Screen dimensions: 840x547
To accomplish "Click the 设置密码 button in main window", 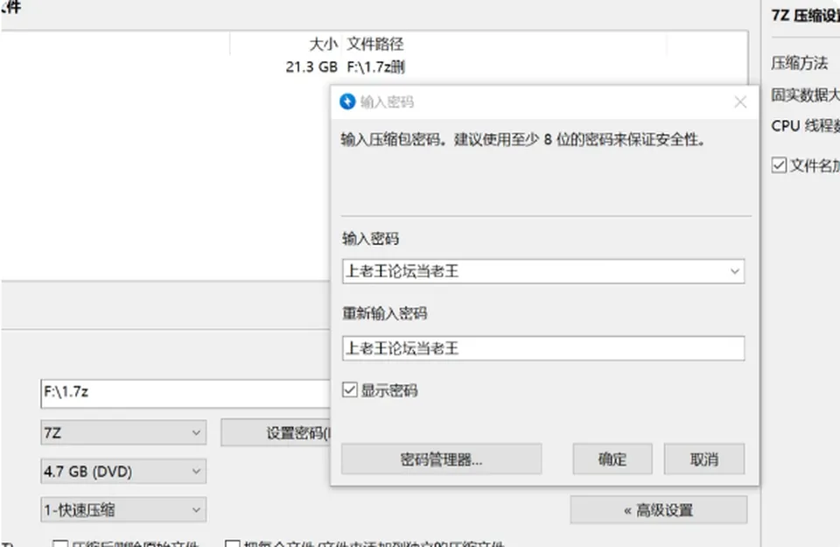I will [276, 432].
